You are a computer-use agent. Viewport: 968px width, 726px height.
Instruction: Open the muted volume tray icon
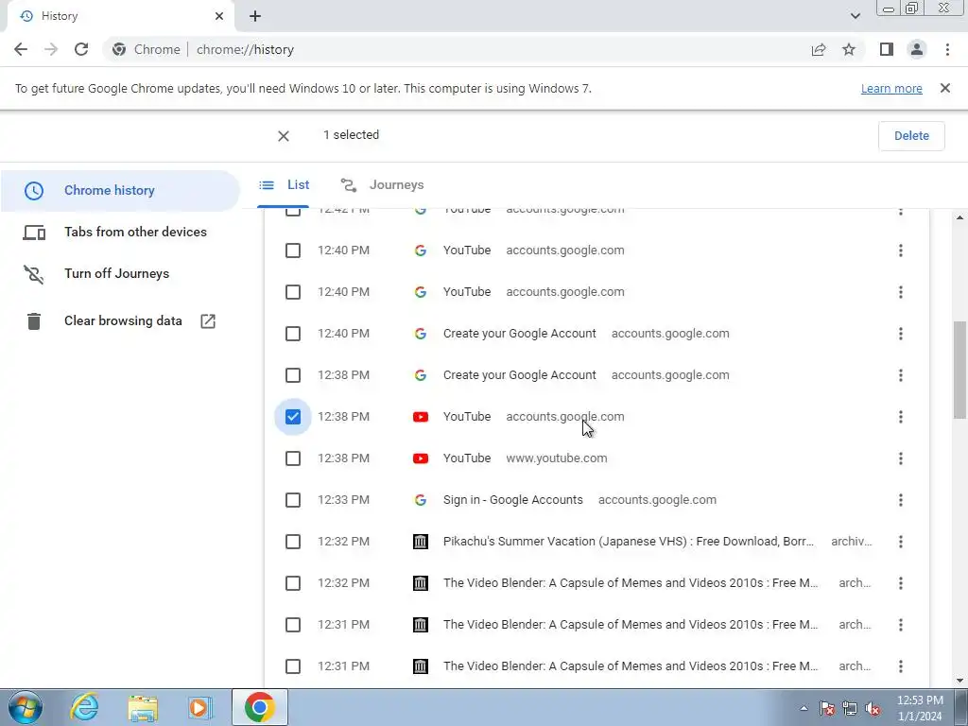click(x=873, y=708)
